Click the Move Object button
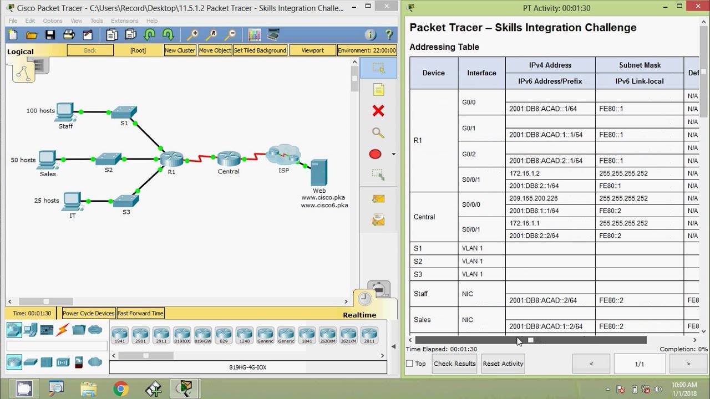Image resolution: width=710 pixels, height=399 pixels. 215,50
